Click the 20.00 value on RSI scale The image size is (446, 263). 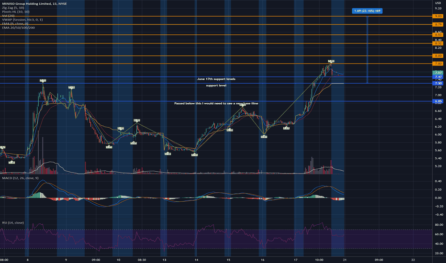click(x=439, y=253)
